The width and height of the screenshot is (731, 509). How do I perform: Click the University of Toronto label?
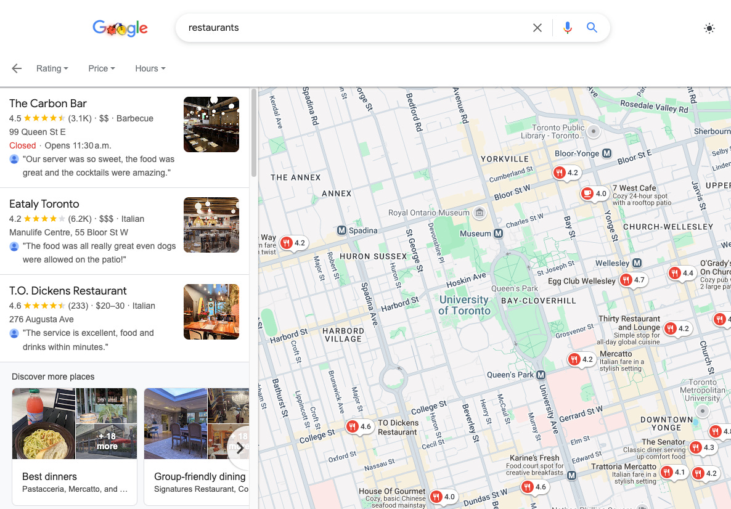[464, 305]
